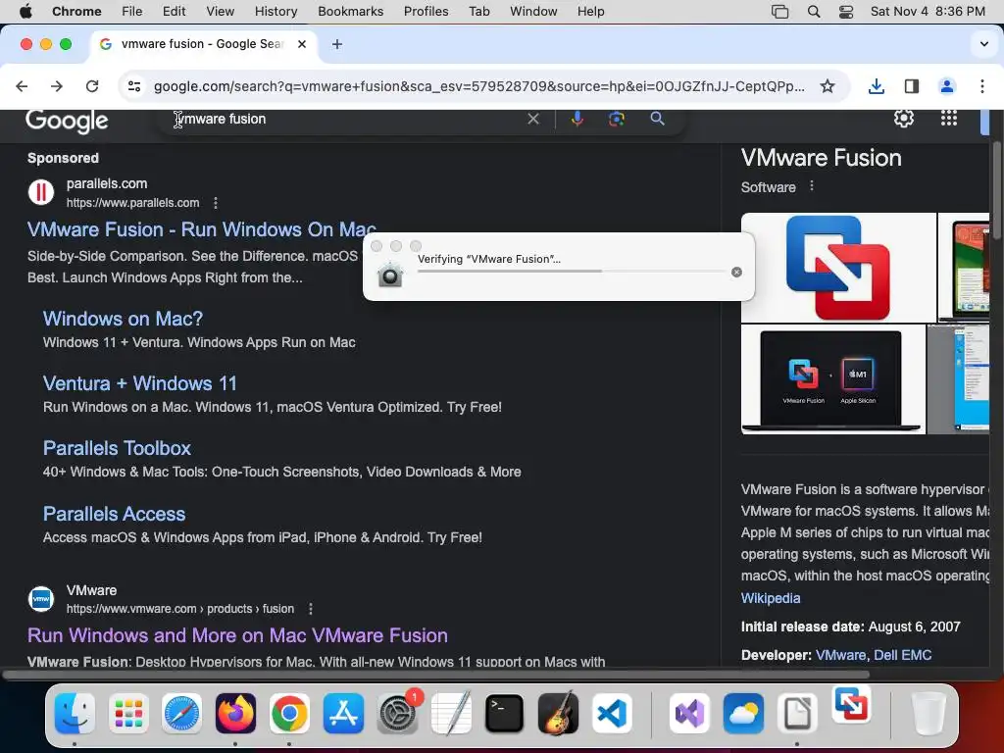This screenshot has height=753, width=1004.
Task: Open App Store from the Dock
Action: pos(343,714)
